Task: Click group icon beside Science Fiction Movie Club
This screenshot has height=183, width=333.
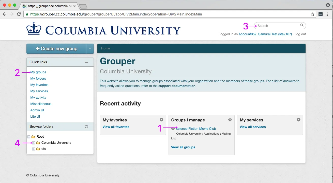Action: pyautogui.click(x=173, y=129)
